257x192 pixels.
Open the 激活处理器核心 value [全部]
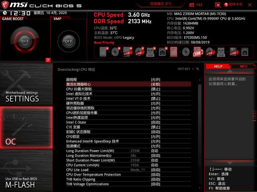coord(155,84)
